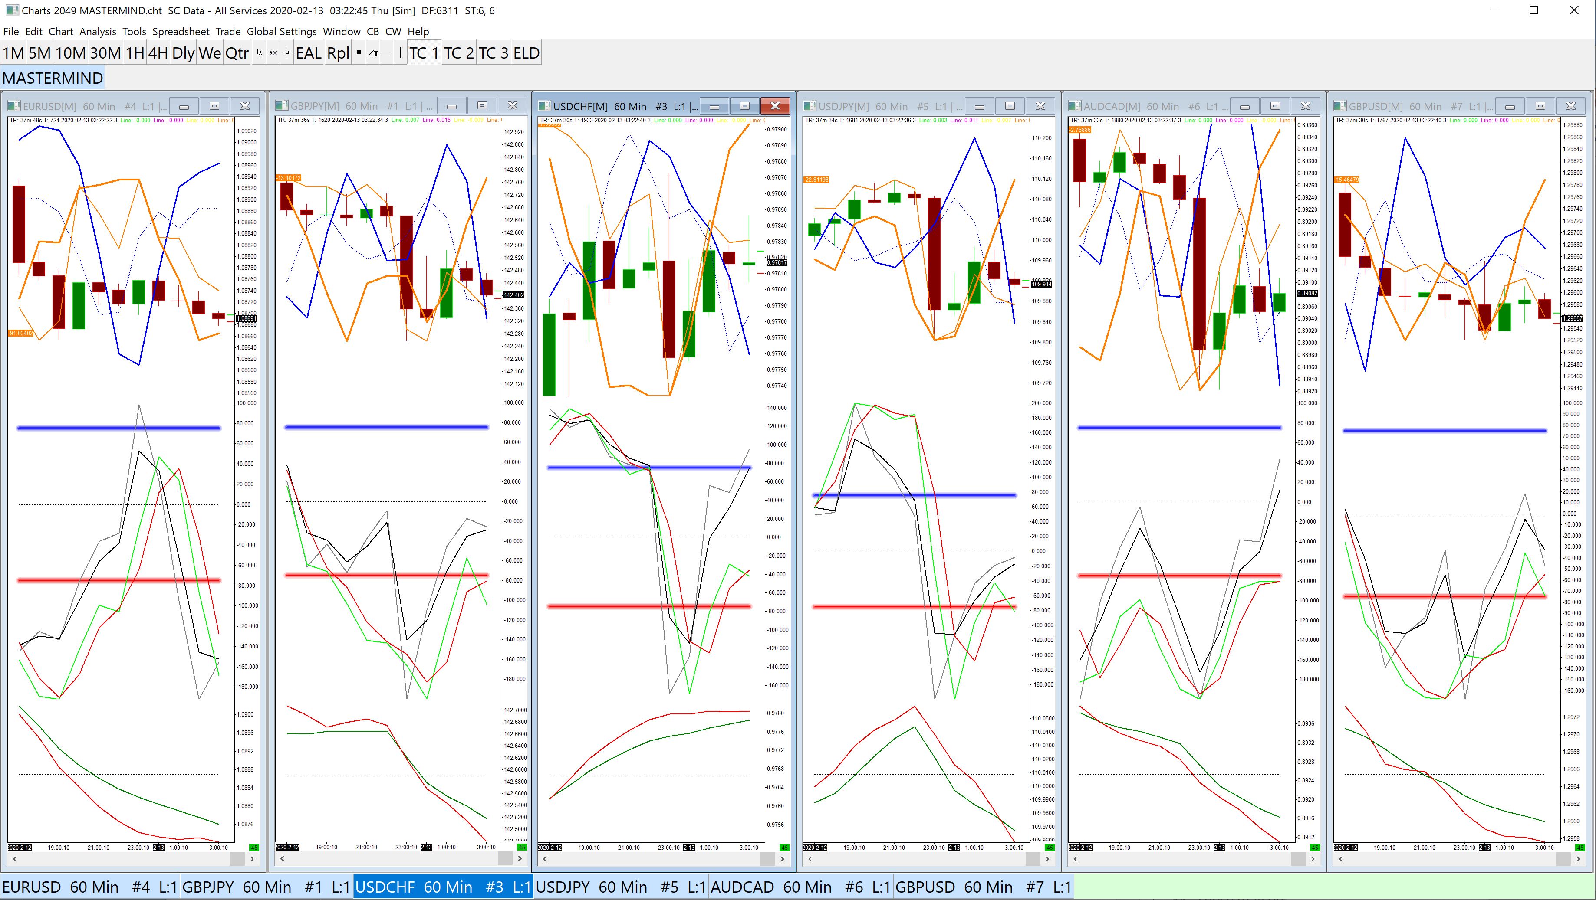Select the pointer cursor tool

click(x=260, y=53)
